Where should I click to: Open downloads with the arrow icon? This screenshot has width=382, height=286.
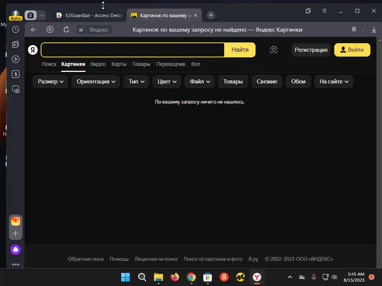[374, 30]
